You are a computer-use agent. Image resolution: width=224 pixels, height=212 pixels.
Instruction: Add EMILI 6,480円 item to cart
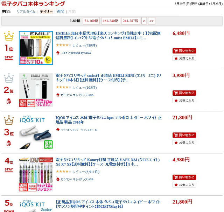[x=184, y=51]
